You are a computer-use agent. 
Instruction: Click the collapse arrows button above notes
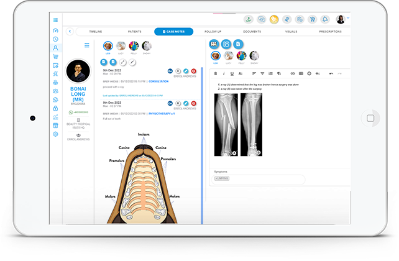pos(132,62)
